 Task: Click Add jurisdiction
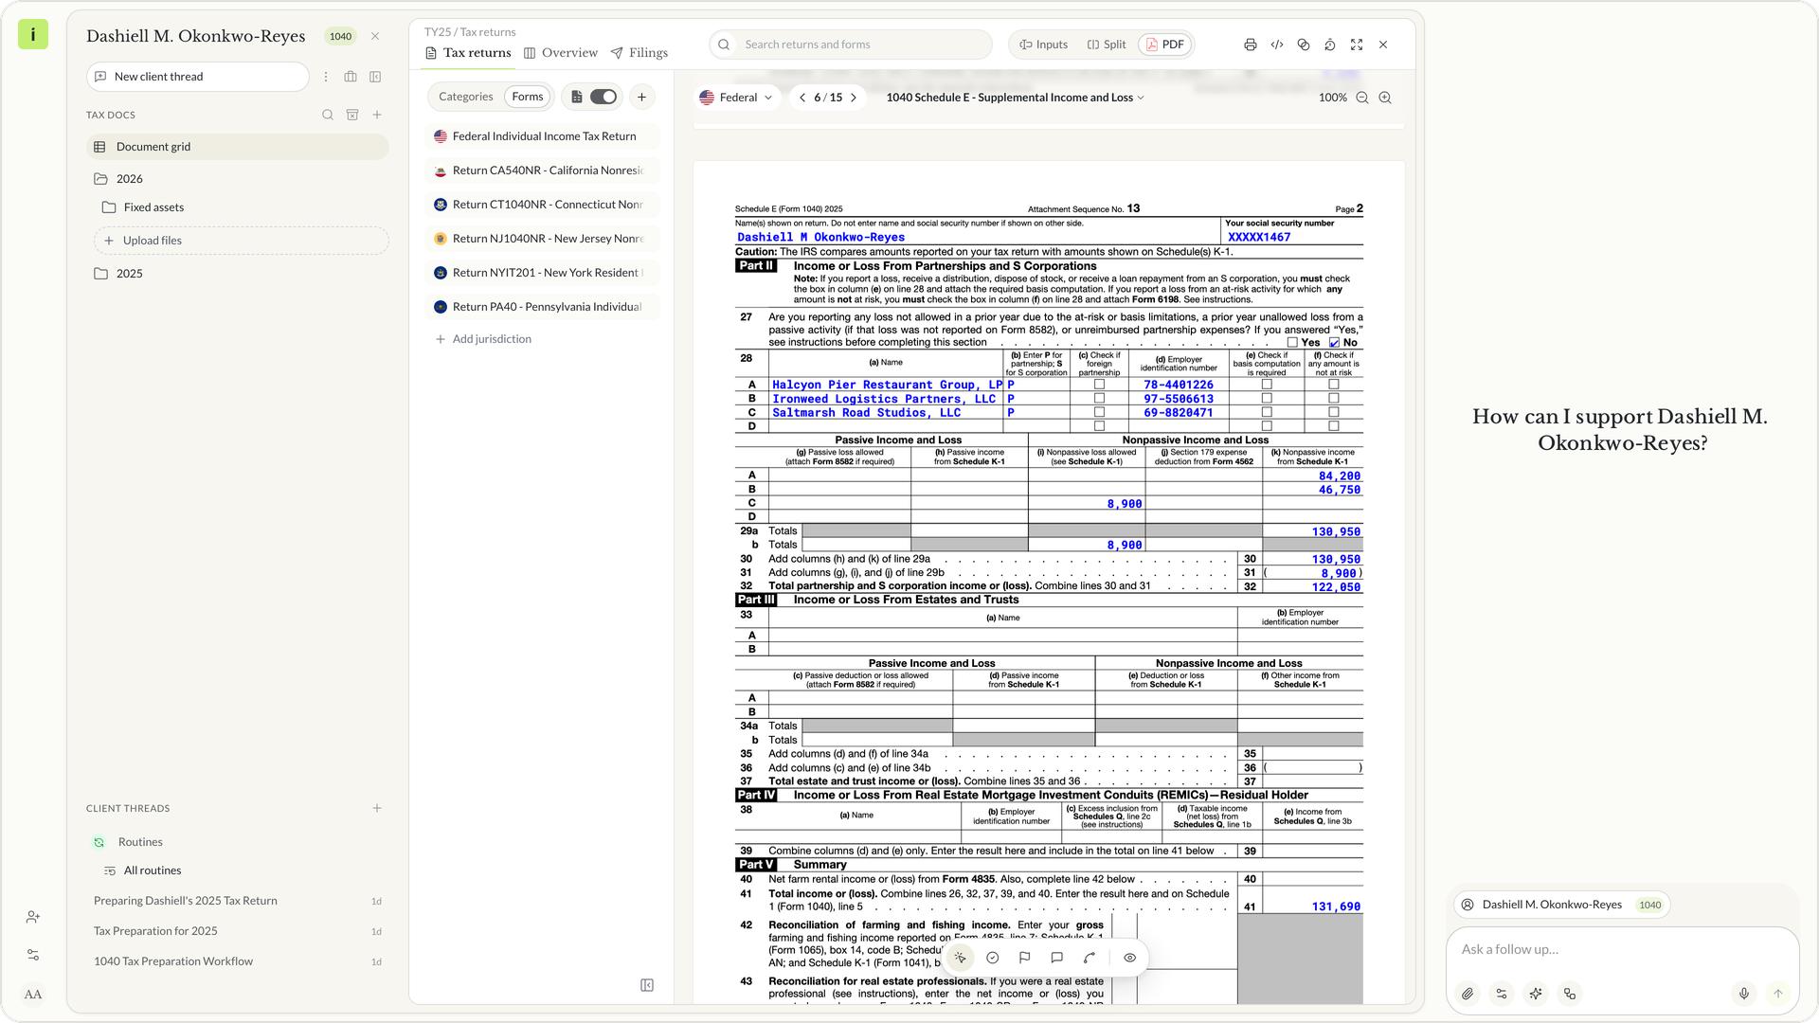coord(483,339)
